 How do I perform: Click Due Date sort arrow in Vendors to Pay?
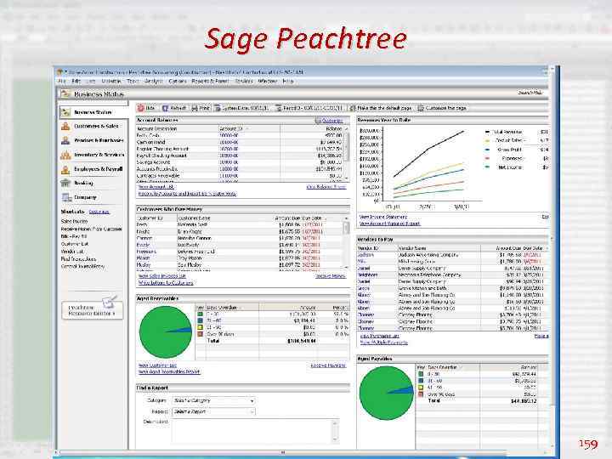(547, 248)
